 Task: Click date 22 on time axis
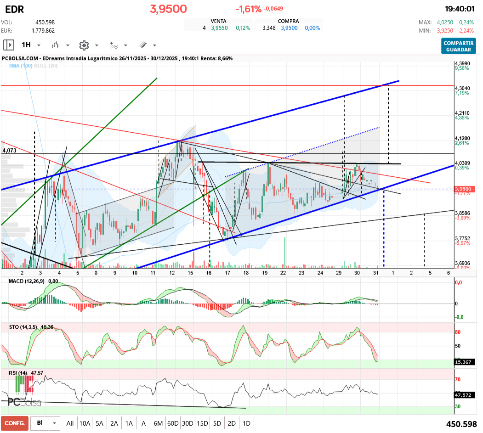tap(283, 273)
